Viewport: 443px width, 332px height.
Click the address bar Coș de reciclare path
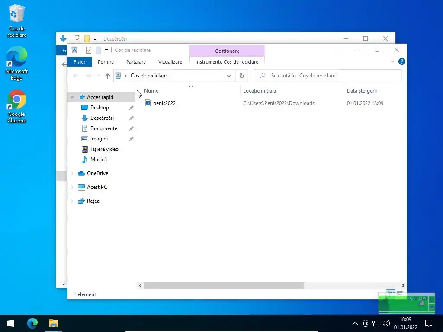click(149, 76)
